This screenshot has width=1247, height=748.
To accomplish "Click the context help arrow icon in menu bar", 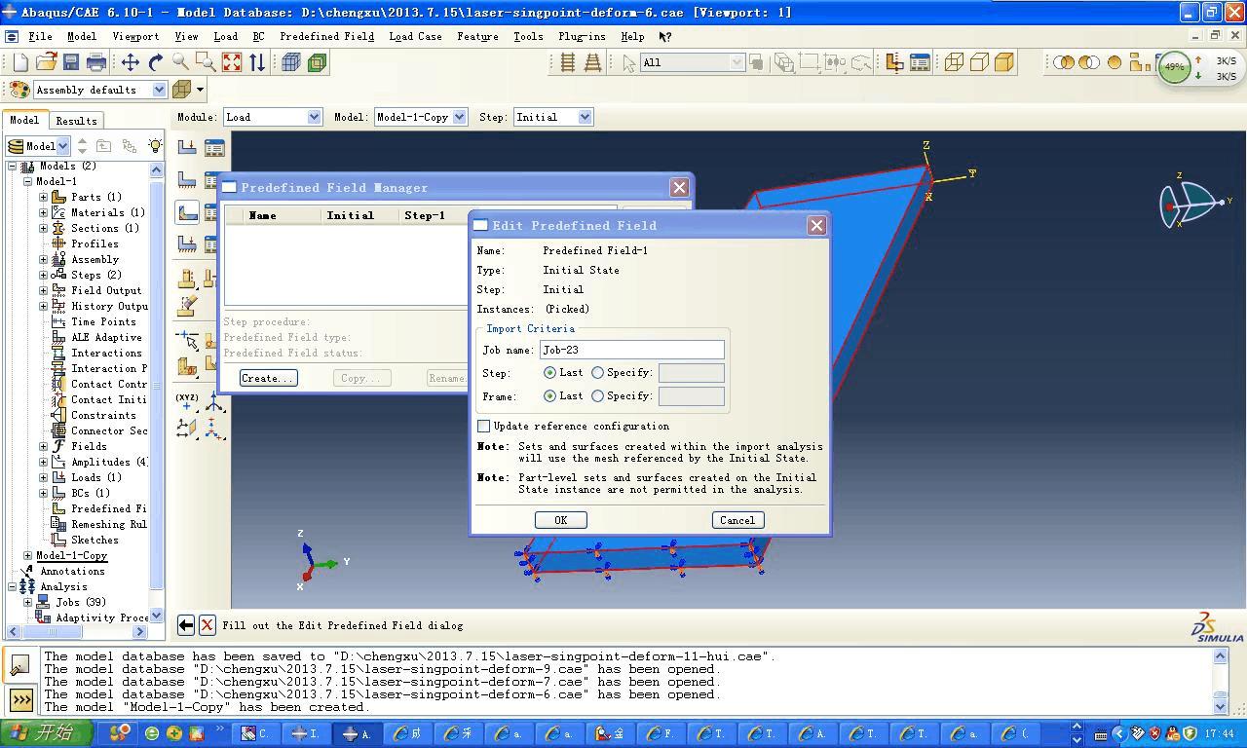I will pos(665,37).
